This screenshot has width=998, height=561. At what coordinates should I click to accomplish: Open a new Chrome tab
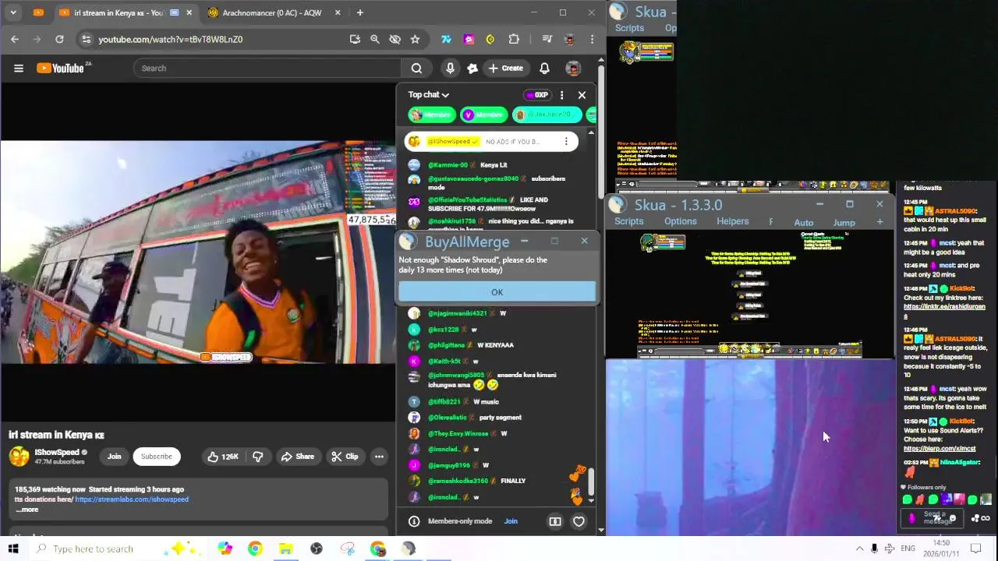(359, 12)
